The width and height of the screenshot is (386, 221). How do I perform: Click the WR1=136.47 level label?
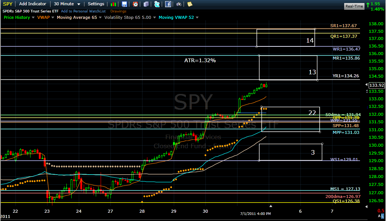[346, 49]
